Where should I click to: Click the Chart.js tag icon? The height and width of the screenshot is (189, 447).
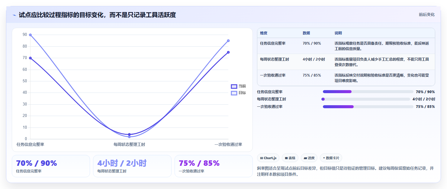261,158
